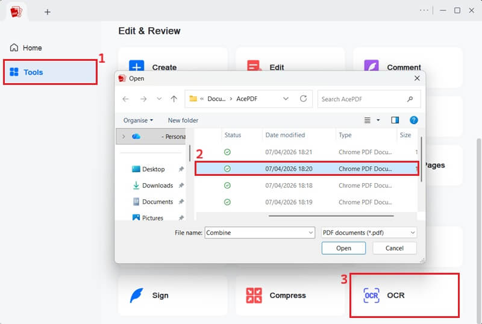Go to Home in sidebar
The height and width of the screenshot is (324, 482).
[26, 48]
